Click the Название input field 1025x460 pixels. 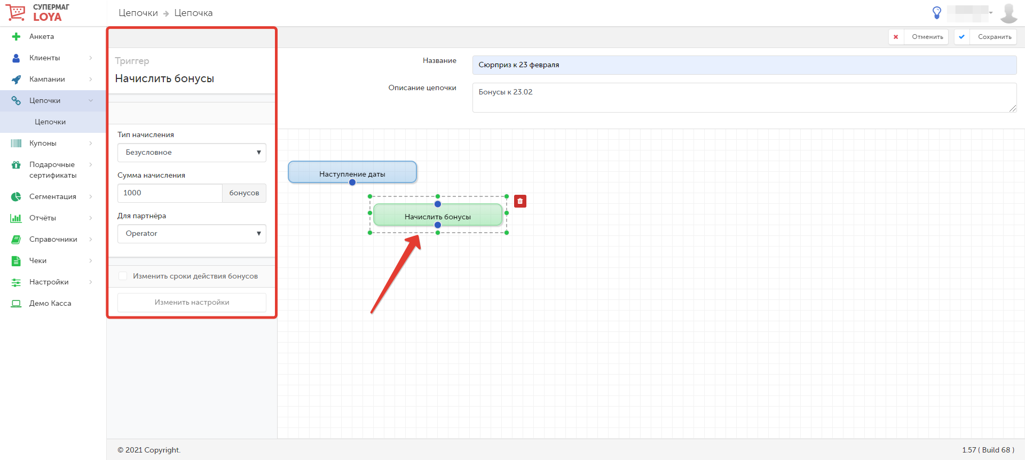click(x=744, y=65)
